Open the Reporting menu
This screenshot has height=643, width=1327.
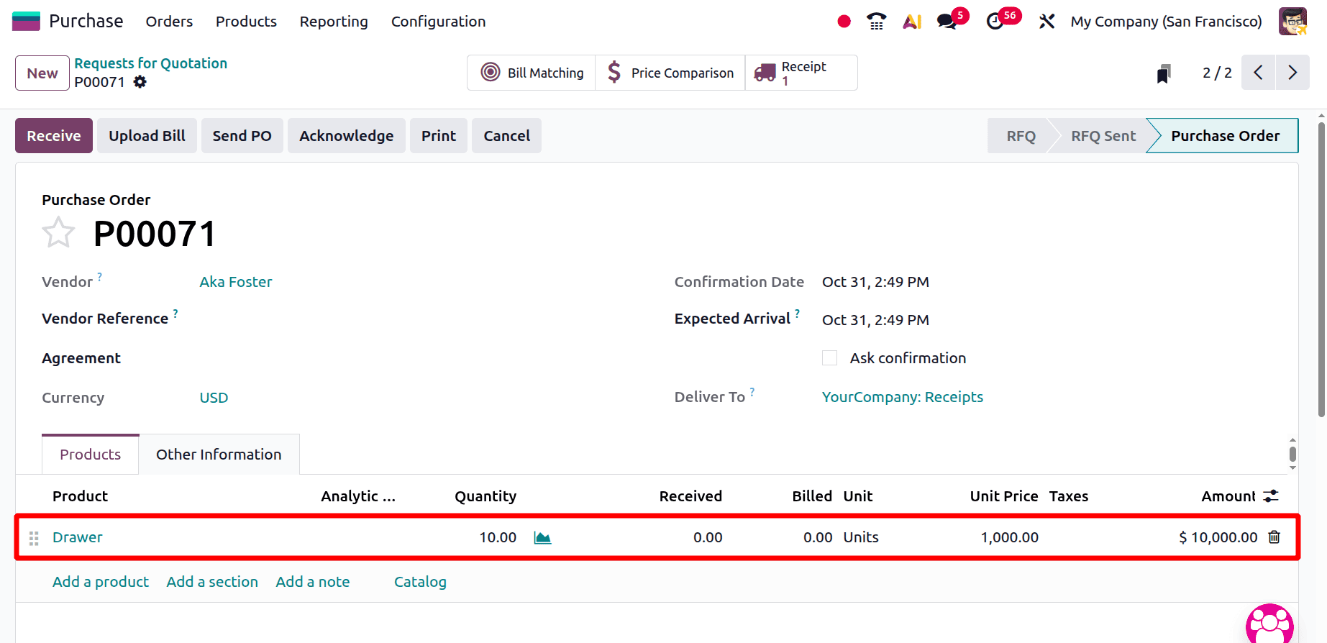tap(333, 22)
